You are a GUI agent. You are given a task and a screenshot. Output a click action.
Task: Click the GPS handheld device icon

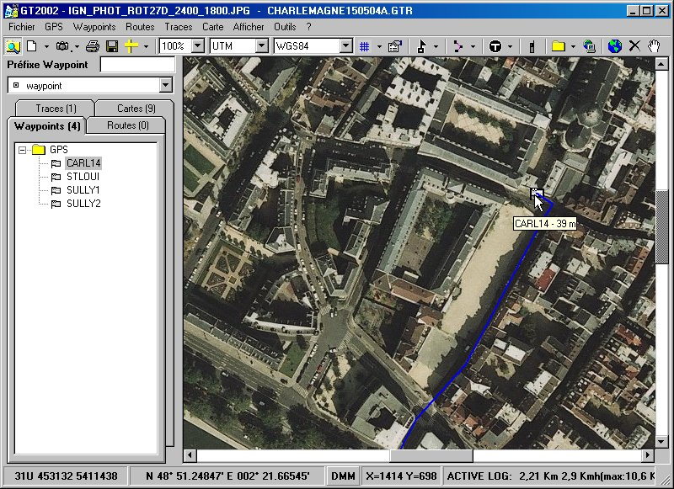(x=532, y=46)
